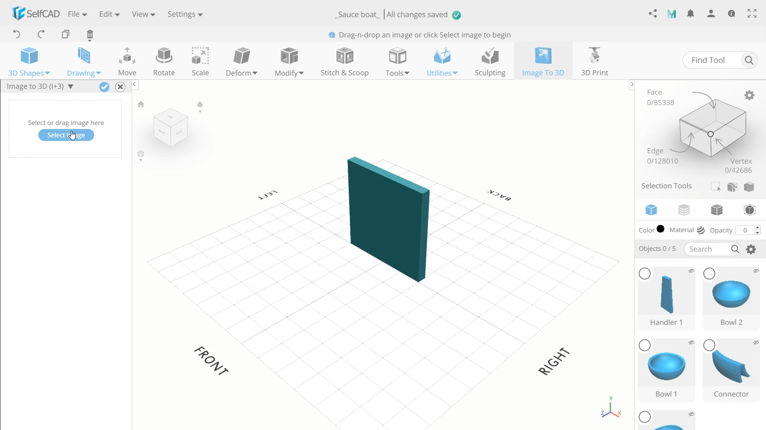Close the Image to 3D panel
The image size is (766, 430).
click(120, 87)
